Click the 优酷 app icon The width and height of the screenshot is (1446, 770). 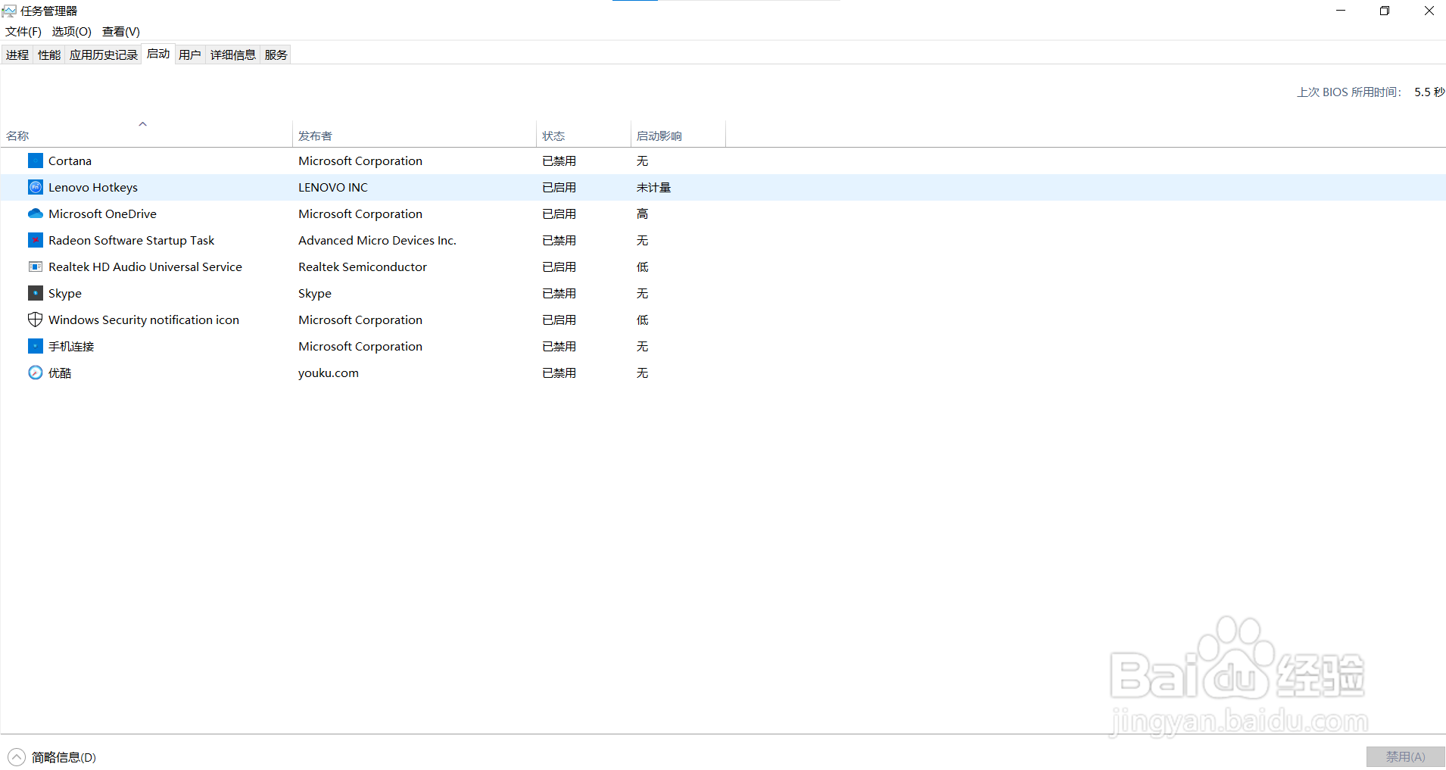click(x=36, y=373)
